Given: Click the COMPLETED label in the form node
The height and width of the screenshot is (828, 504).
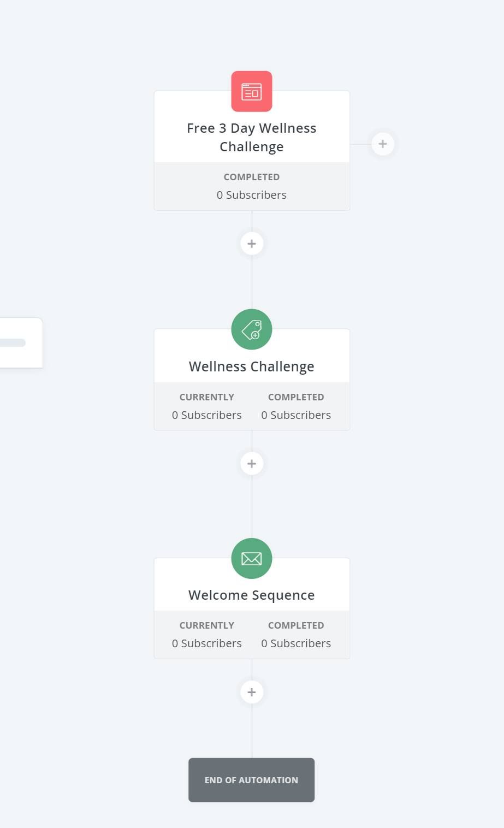Looking at the screenshot, I should [x=252, y=177].
